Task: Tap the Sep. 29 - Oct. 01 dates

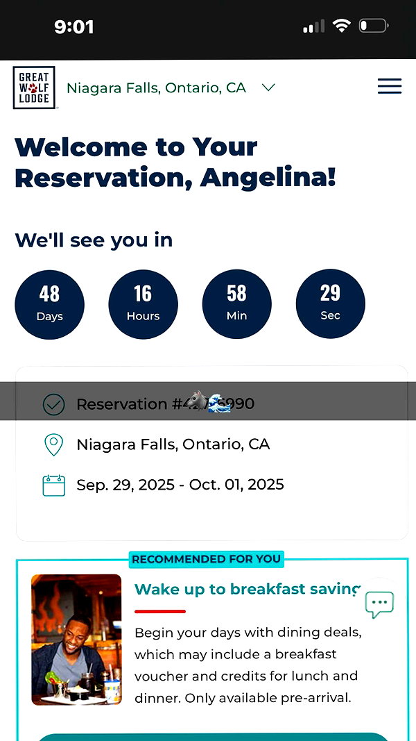Action: (x=180, y=485)
